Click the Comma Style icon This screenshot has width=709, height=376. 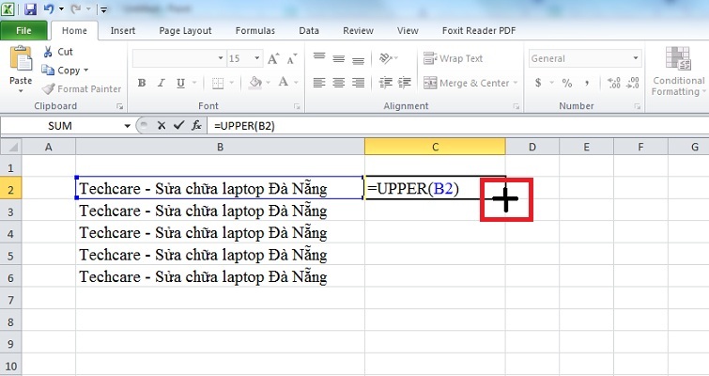point(587,83)
